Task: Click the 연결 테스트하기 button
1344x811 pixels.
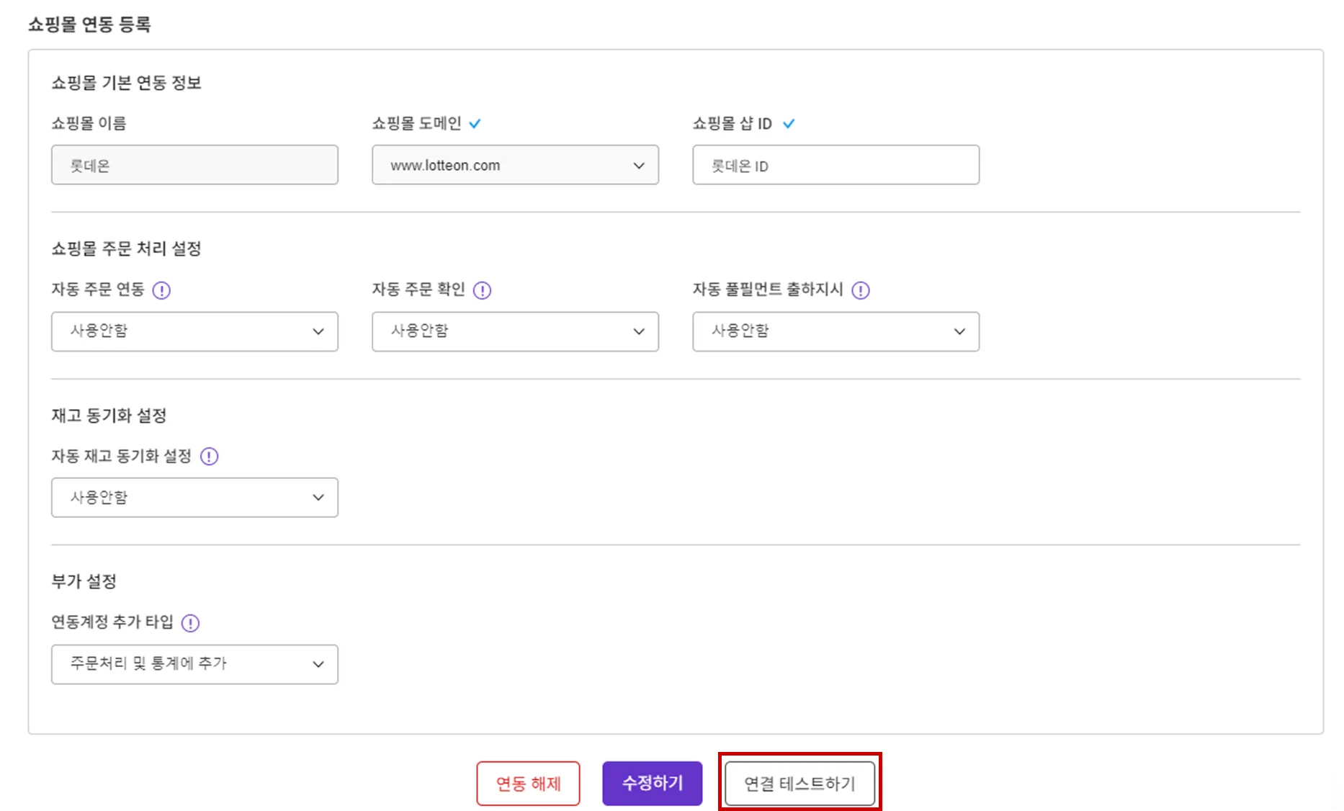Action: point(799,784)
